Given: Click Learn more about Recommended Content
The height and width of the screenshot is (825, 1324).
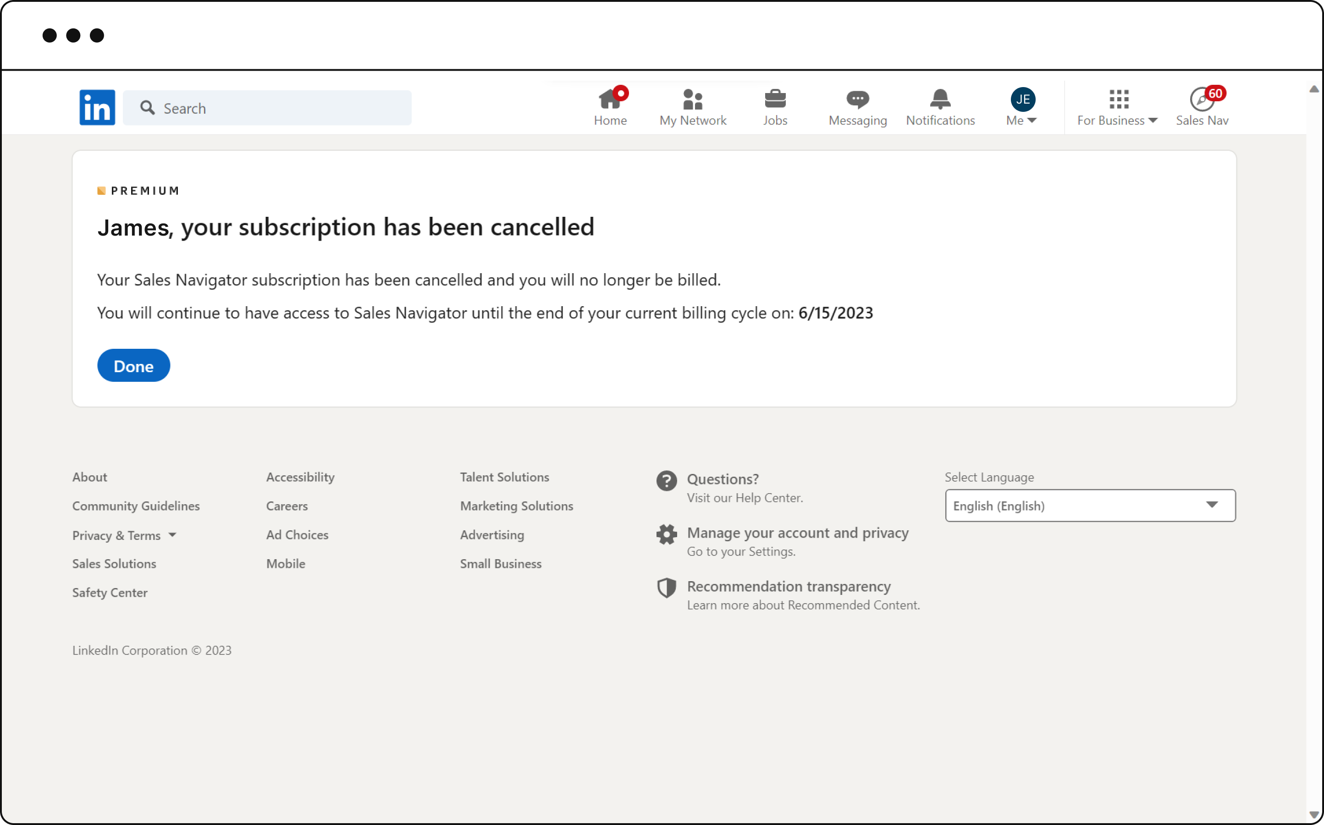Looking at the screenshot, I should click(803, 605).
